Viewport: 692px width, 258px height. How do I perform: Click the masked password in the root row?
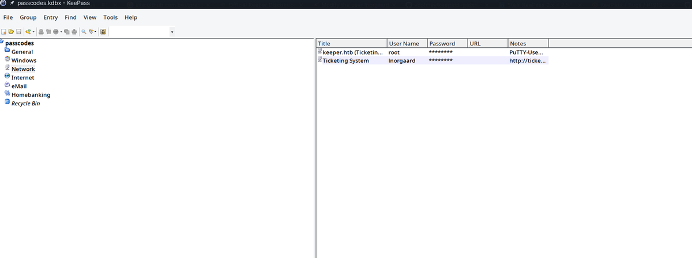click(x=441, y=52)
